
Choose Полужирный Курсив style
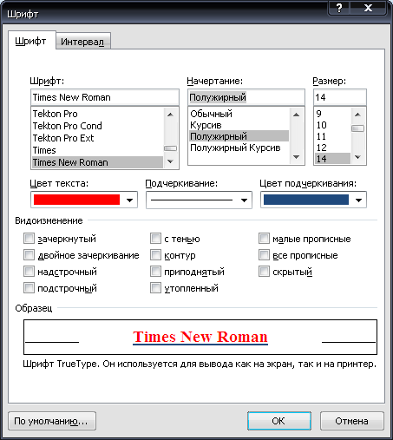pos(239,148)
